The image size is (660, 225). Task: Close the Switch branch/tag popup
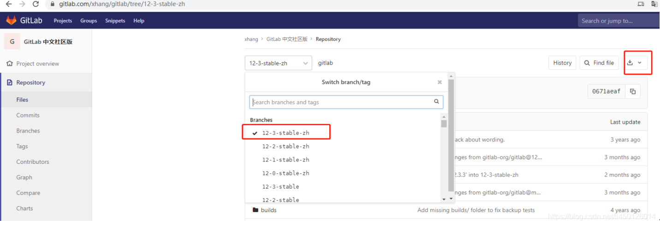coord(440,82)
